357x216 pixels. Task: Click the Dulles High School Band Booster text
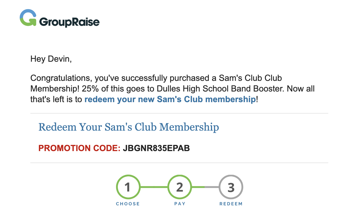(x=220, y=89)
